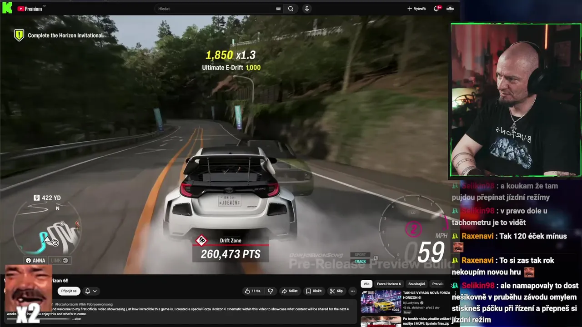Open the Dj Lucky boy channel
Image resolution: width=582 pixels, height=327 pixels.
click(411, 303)
